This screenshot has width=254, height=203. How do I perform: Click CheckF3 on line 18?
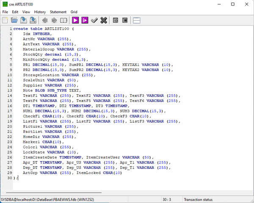point(119,116)
